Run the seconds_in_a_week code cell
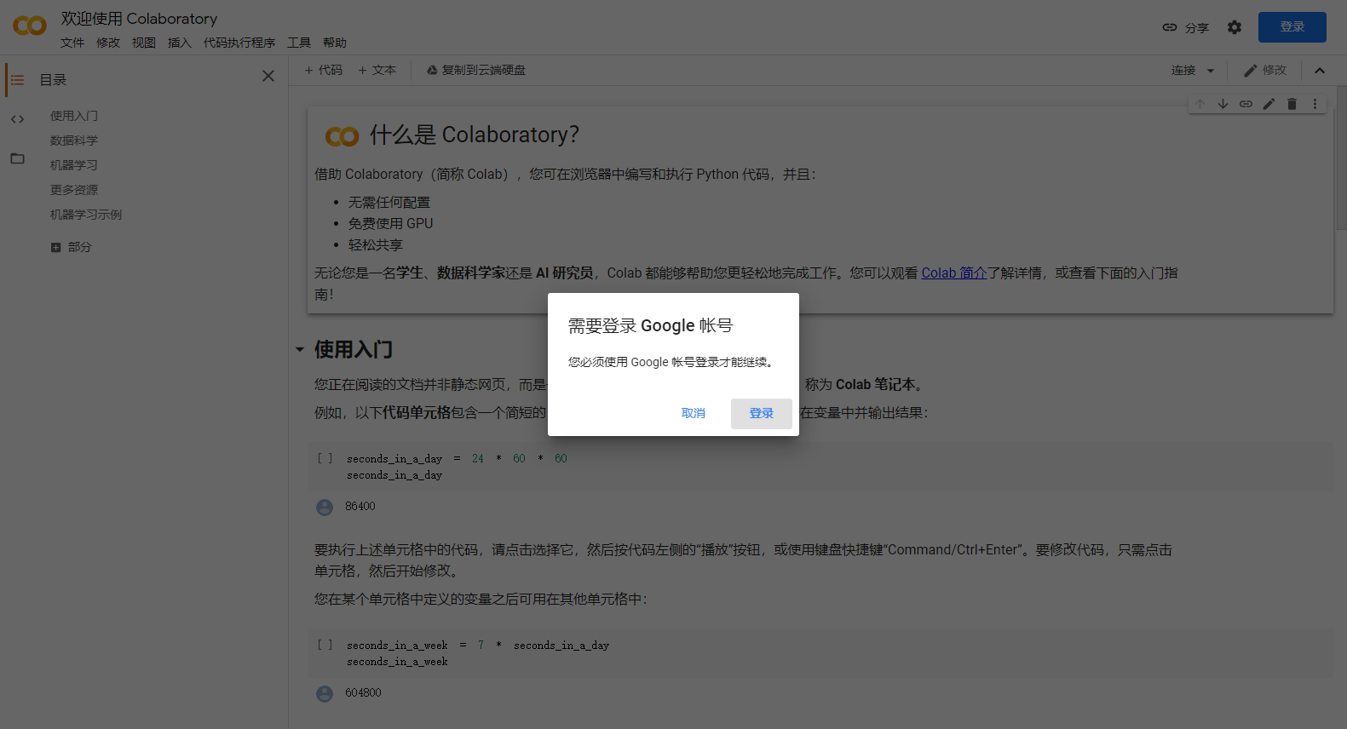The image size is (1347, 729). 325,645
